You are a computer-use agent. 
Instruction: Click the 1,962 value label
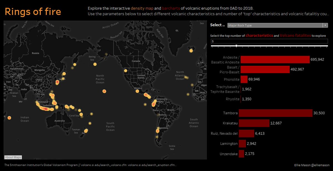click(247, 89)
